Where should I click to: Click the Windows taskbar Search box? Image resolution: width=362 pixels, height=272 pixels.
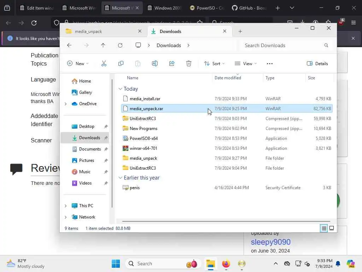pyautogui.click(x=163, y=263)
